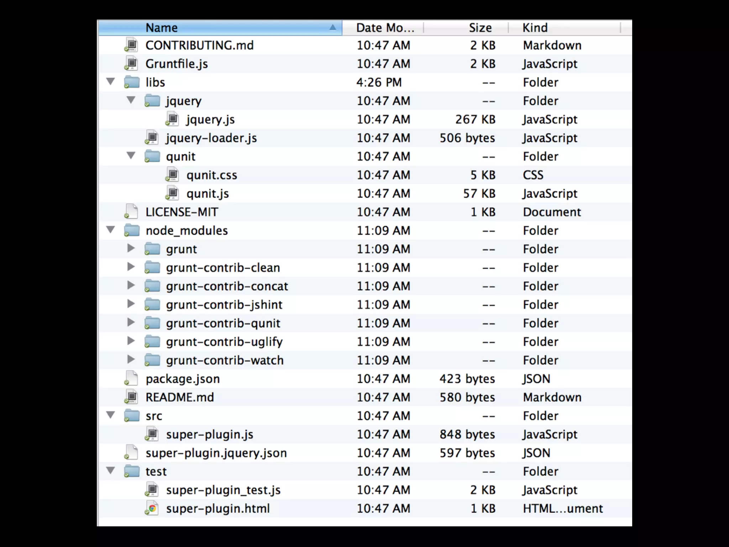Expand the grunt-contrib-watch folder
This screenshot has height=547, width=729.
(x=131, y=359)
